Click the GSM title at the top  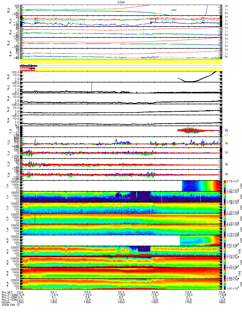point(121,2)
